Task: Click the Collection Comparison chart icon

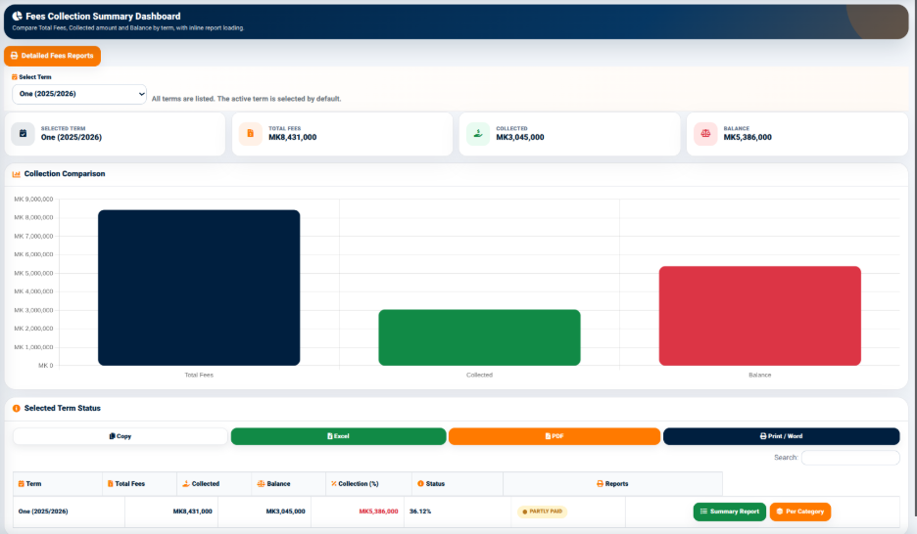Action: point(17,174)
